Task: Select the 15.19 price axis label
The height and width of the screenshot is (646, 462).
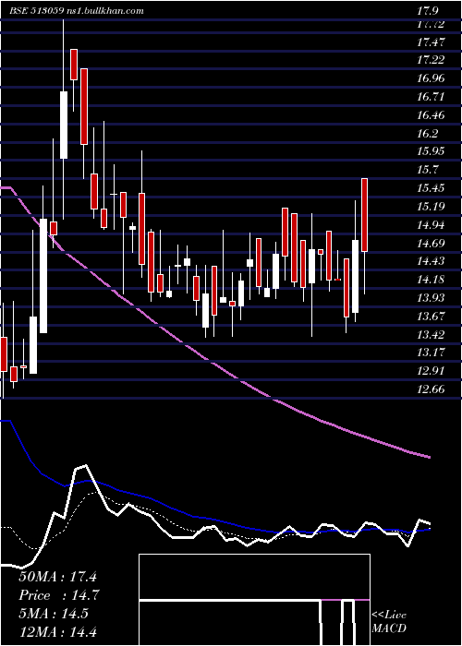Action: coord(431,206)
